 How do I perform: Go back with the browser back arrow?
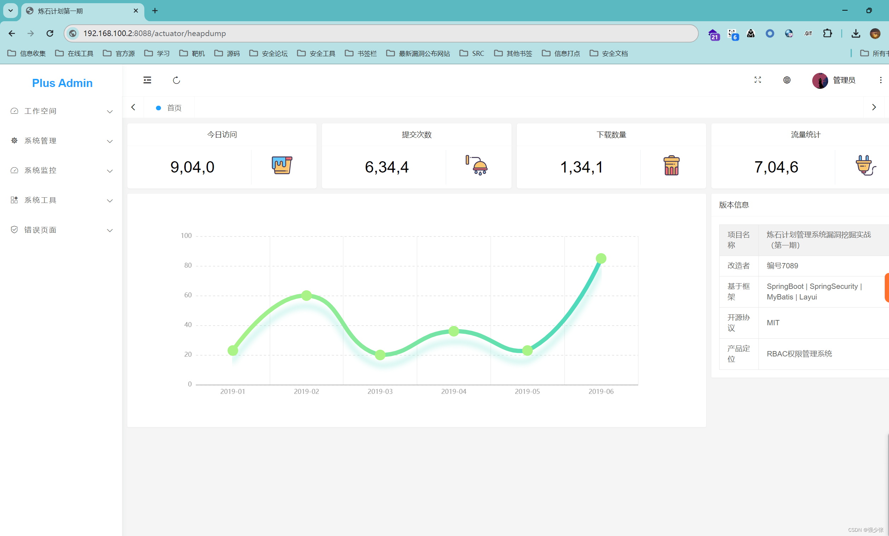click(x=12, y=34)
